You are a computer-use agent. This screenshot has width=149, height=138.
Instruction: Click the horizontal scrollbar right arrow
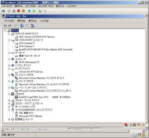pos(143,131)
